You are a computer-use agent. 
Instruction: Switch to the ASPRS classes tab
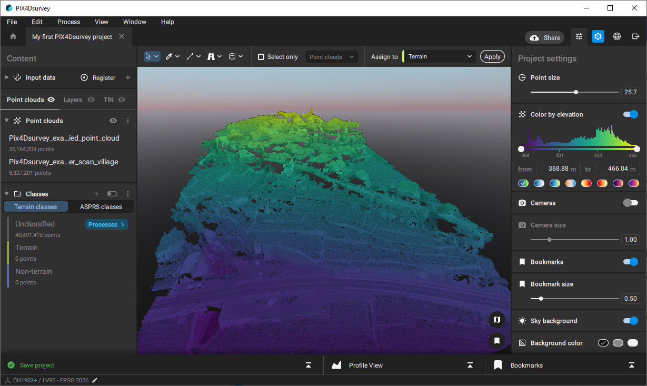point(101,206)
